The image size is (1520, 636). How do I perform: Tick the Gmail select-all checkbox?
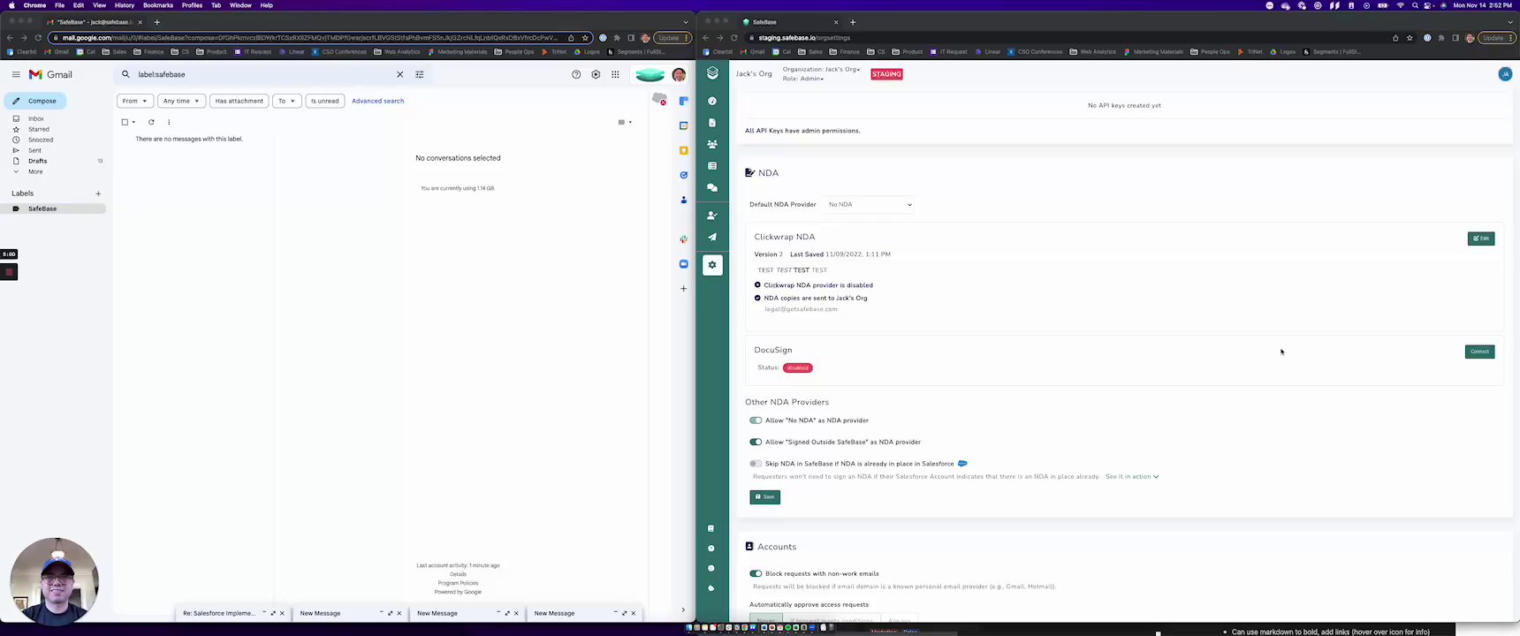(x=125, y=122)
